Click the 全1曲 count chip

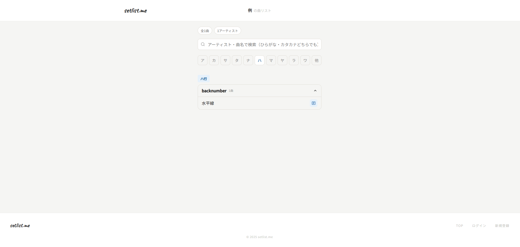click(205, 31)
